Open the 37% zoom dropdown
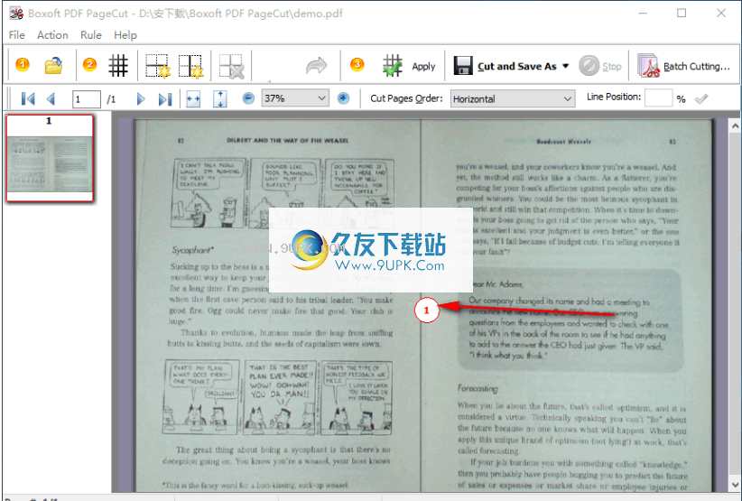The height and width of the screenshot is (501, 742). [295, 98]
